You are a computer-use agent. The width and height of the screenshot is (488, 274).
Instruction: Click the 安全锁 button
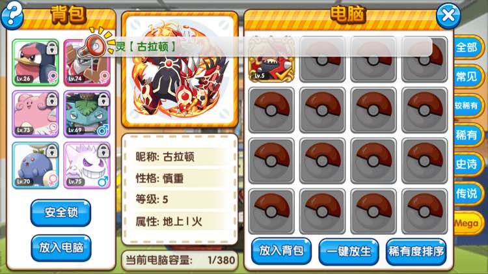click(x=61, y=213)
